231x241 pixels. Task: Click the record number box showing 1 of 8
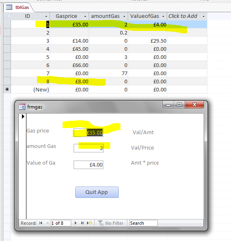[x=61, y=223]
